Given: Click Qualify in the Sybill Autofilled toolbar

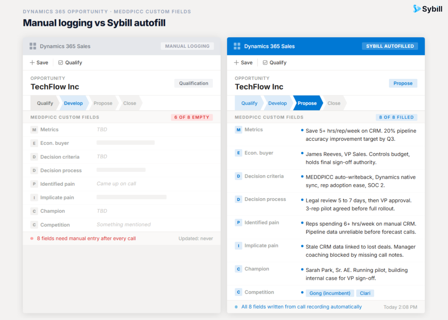Looking at the screenshot, I should pyautogui.click(x=275, y=63).
